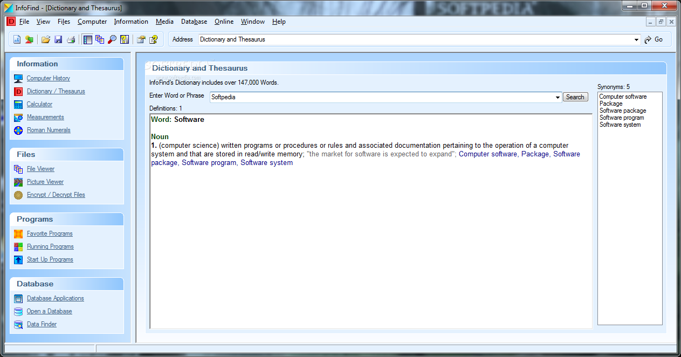Select 'Software package' in the Synonyms list
This screenshot has width=681, height=357.
tap(623, 111)
